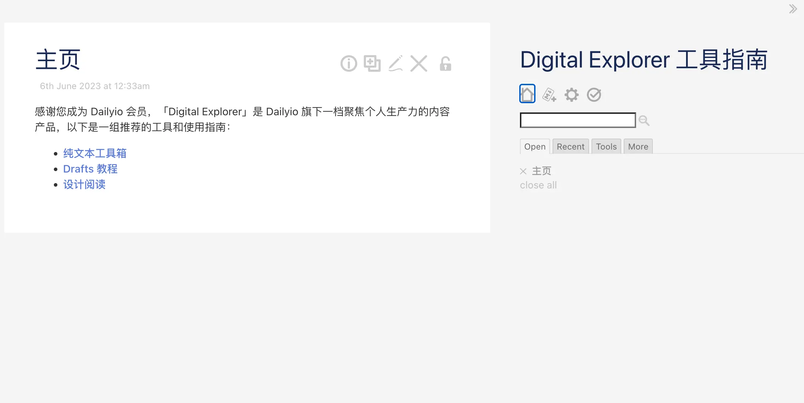Switch to the More tab

tap(638, 146)
